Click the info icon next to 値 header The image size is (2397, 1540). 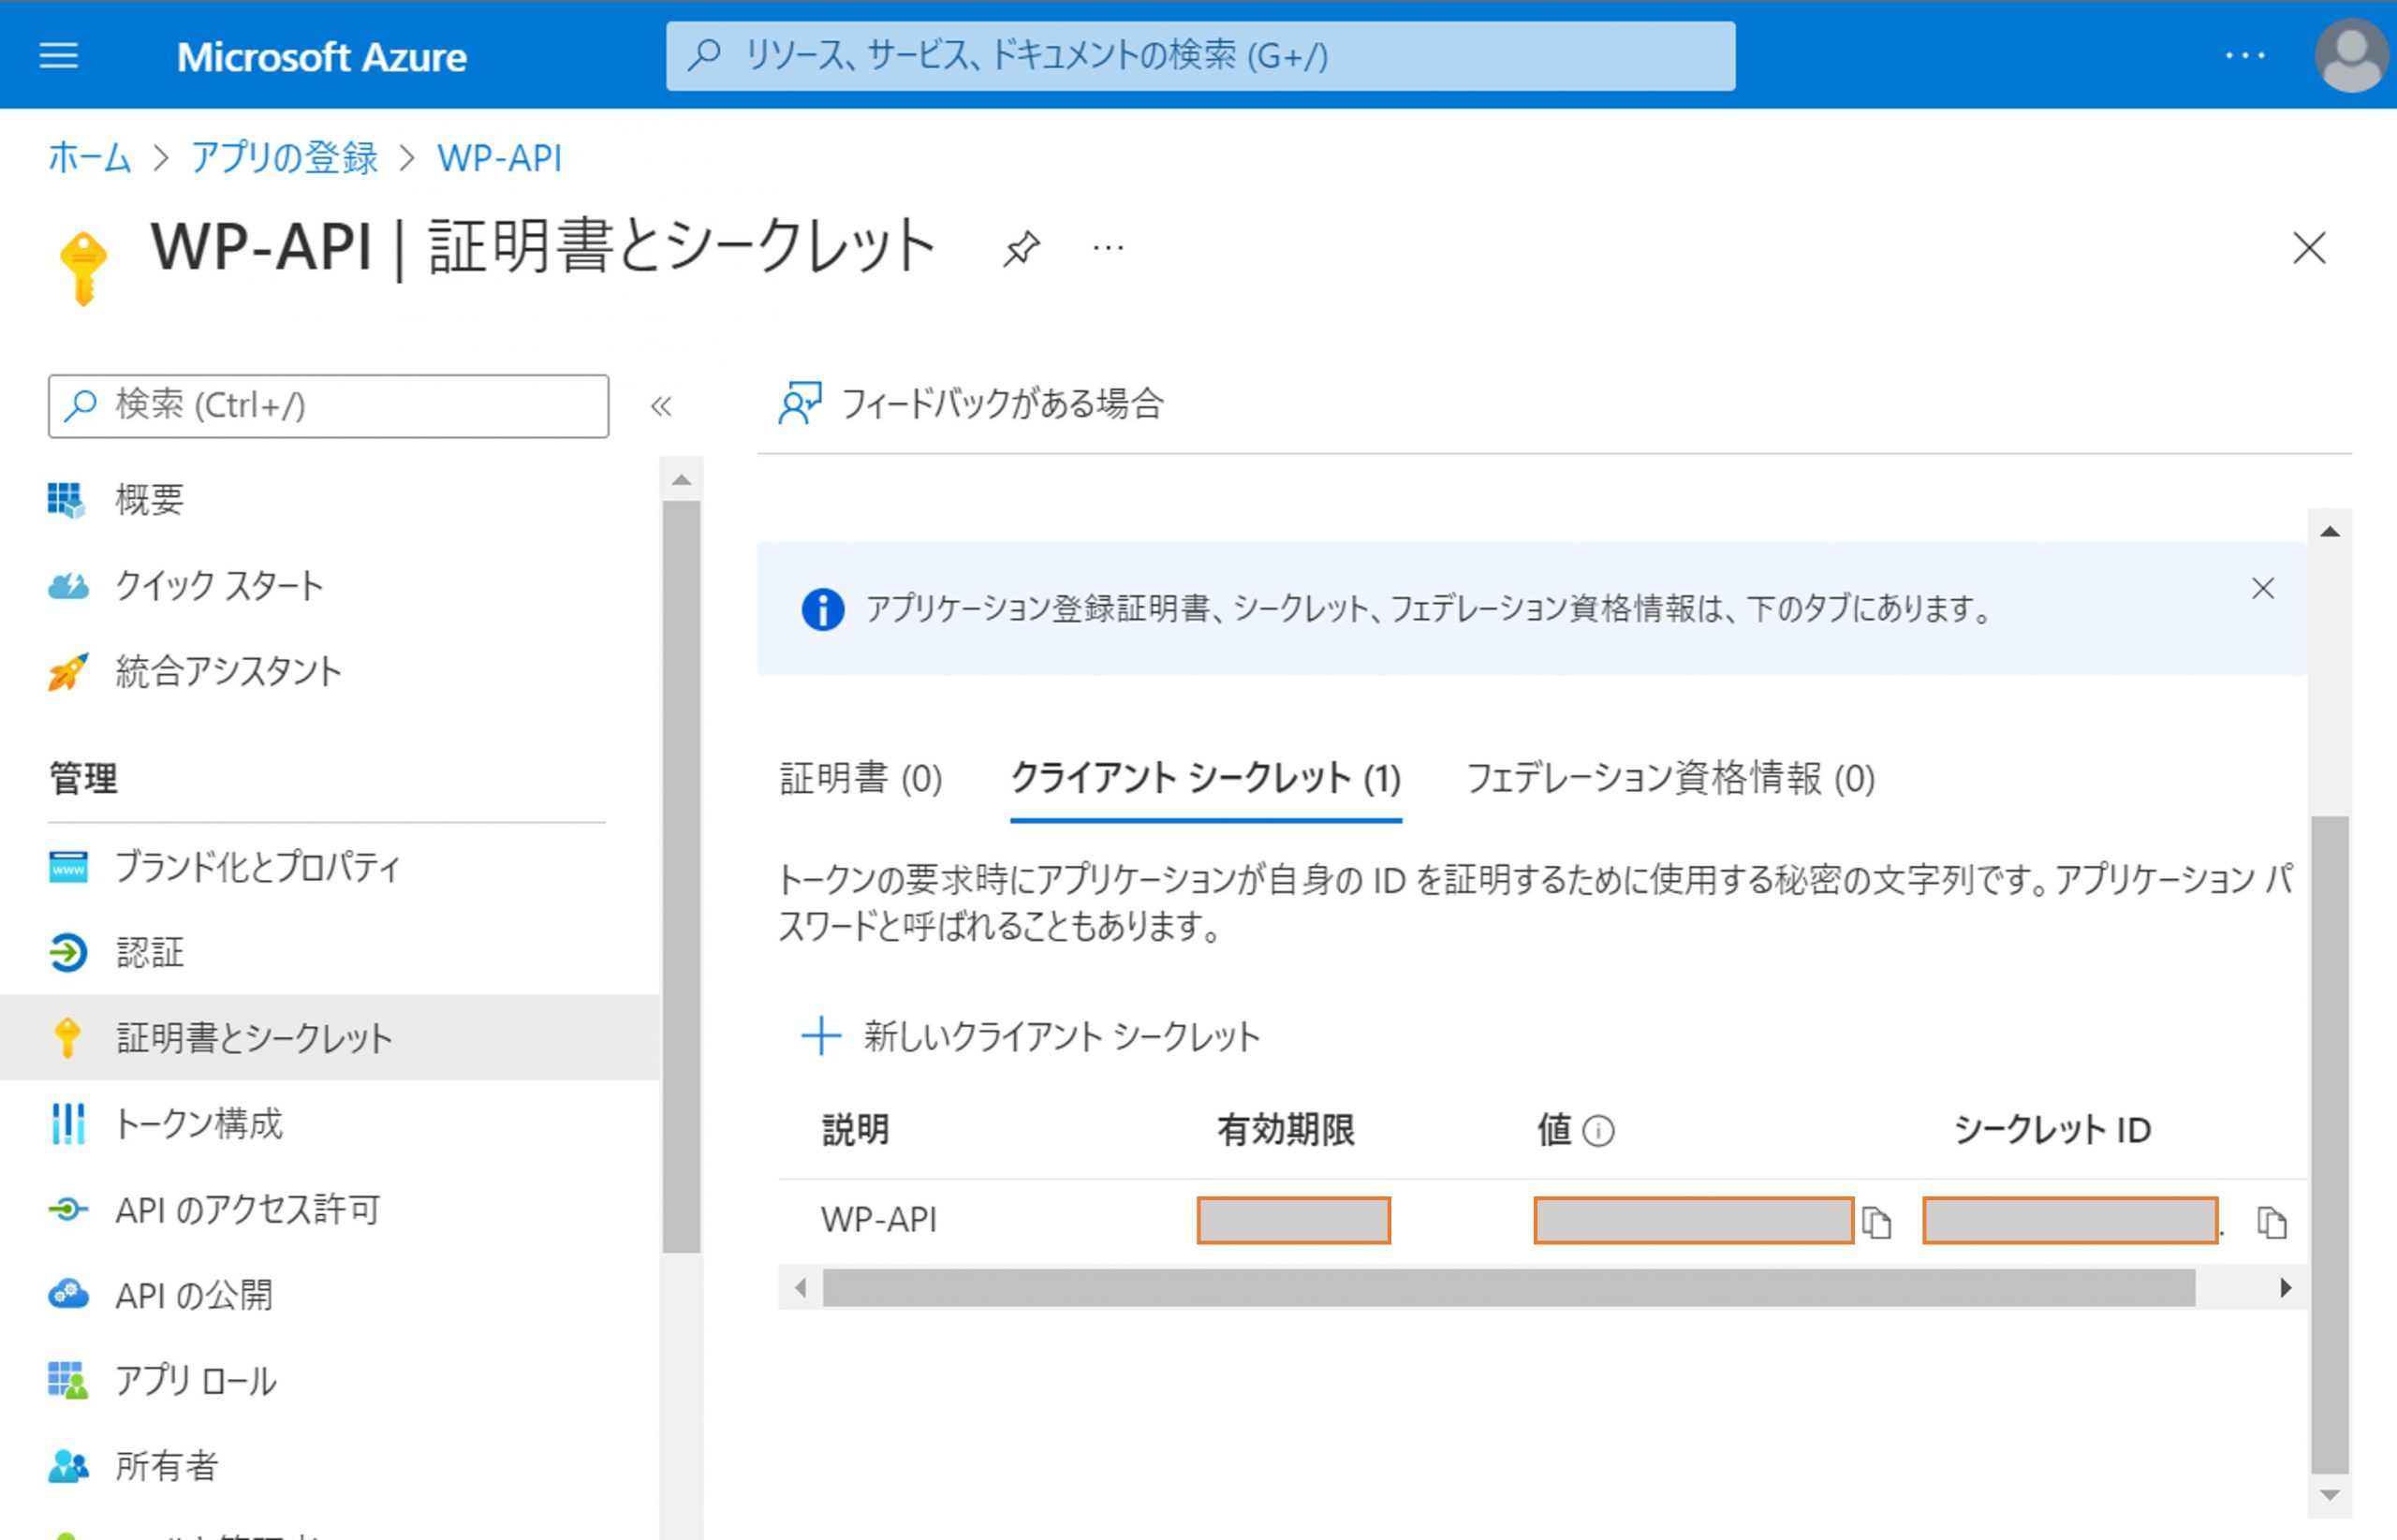tap(1598, 1131)
